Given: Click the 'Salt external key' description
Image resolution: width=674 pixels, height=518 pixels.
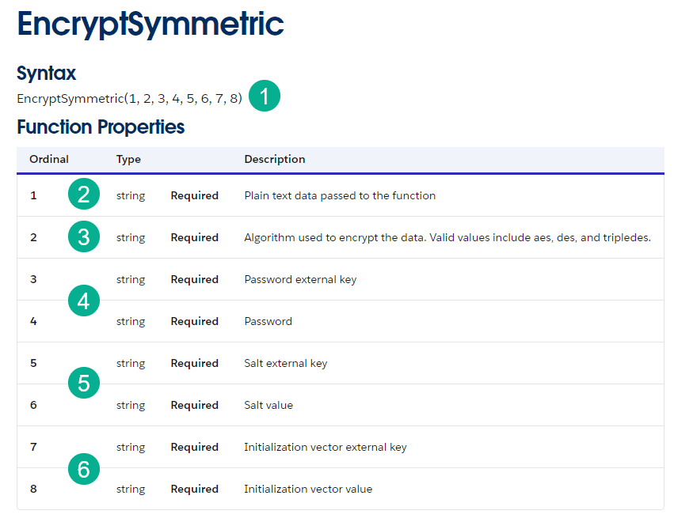Looking at the screenshot, I should tap(285, 363).
